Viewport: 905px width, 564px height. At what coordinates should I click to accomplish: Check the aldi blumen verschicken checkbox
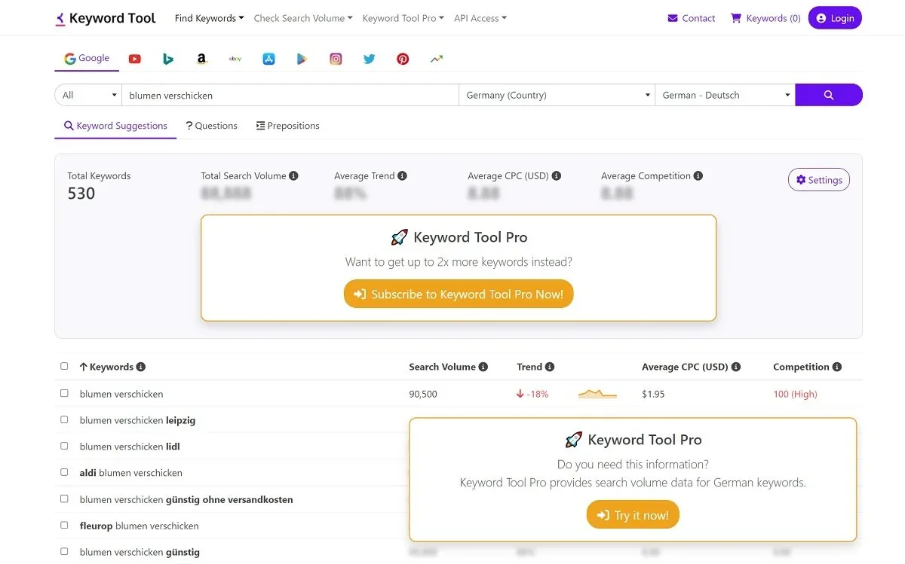click(x=64, y=472)
